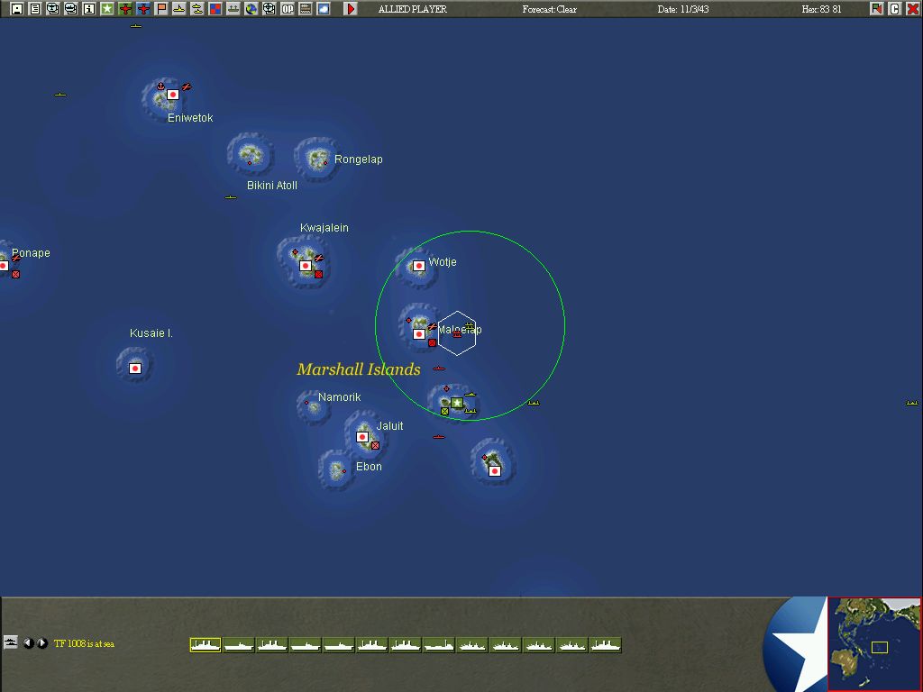Click the globe icon in the toolbar
The image size is (923, 692).
tap(251, 9)
